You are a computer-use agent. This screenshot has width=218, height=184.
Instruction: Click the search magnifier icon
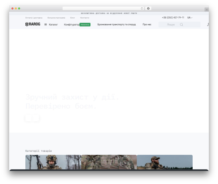pyautogui.click(x=181, y=25)
